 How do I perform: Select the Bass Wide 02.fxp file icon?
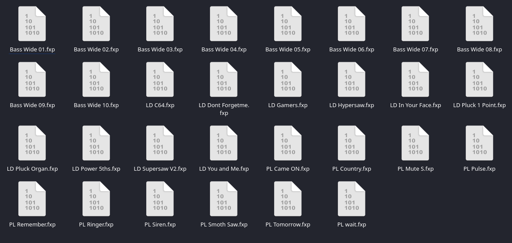click(x=96, y=24)
